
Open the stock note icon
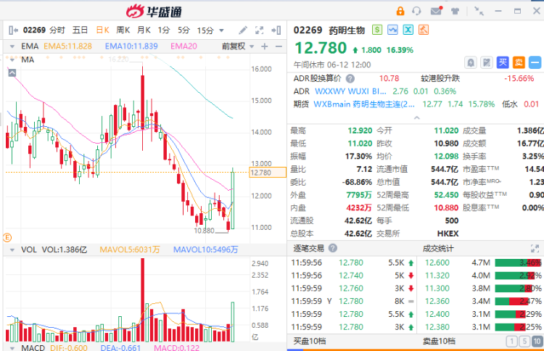click(x=487, y=63)
